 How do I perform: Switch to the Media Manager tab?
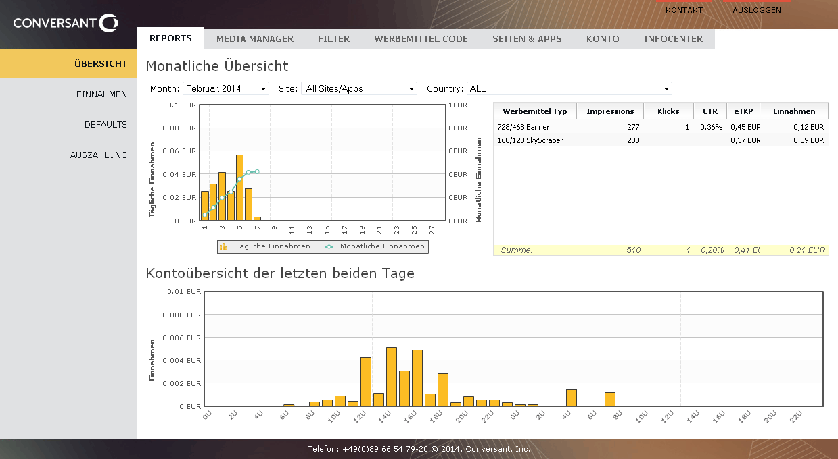(255, 39)
